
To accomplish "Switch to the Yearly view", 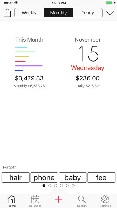I will coord(88,13).
